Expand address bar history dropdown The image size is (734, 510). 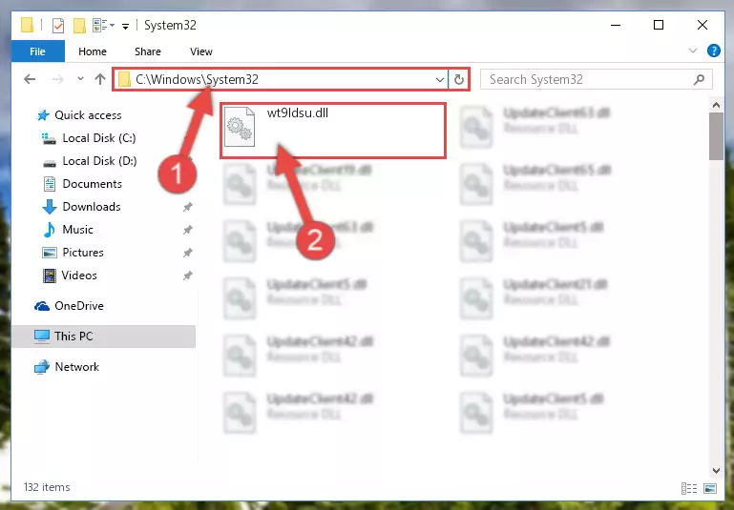pos(440,80)
